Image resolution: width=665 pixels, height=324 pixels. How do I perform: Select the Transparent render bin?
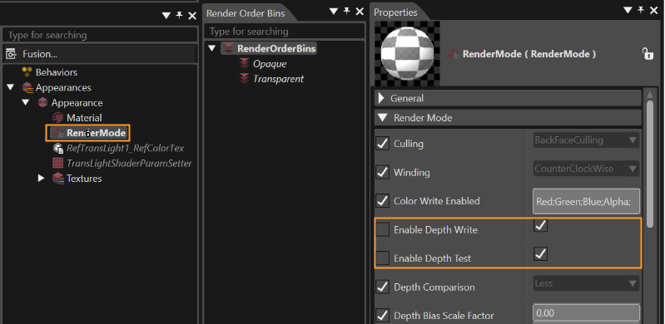pyautogui.click(x=278, y=79)
